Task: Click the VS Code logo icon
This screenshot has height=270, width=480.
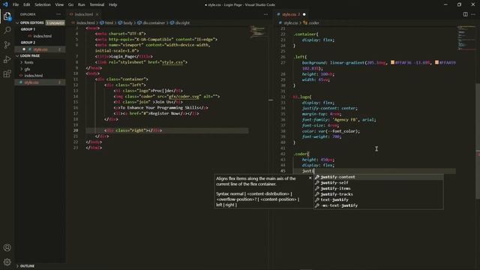Action: [x=5, y=4]
